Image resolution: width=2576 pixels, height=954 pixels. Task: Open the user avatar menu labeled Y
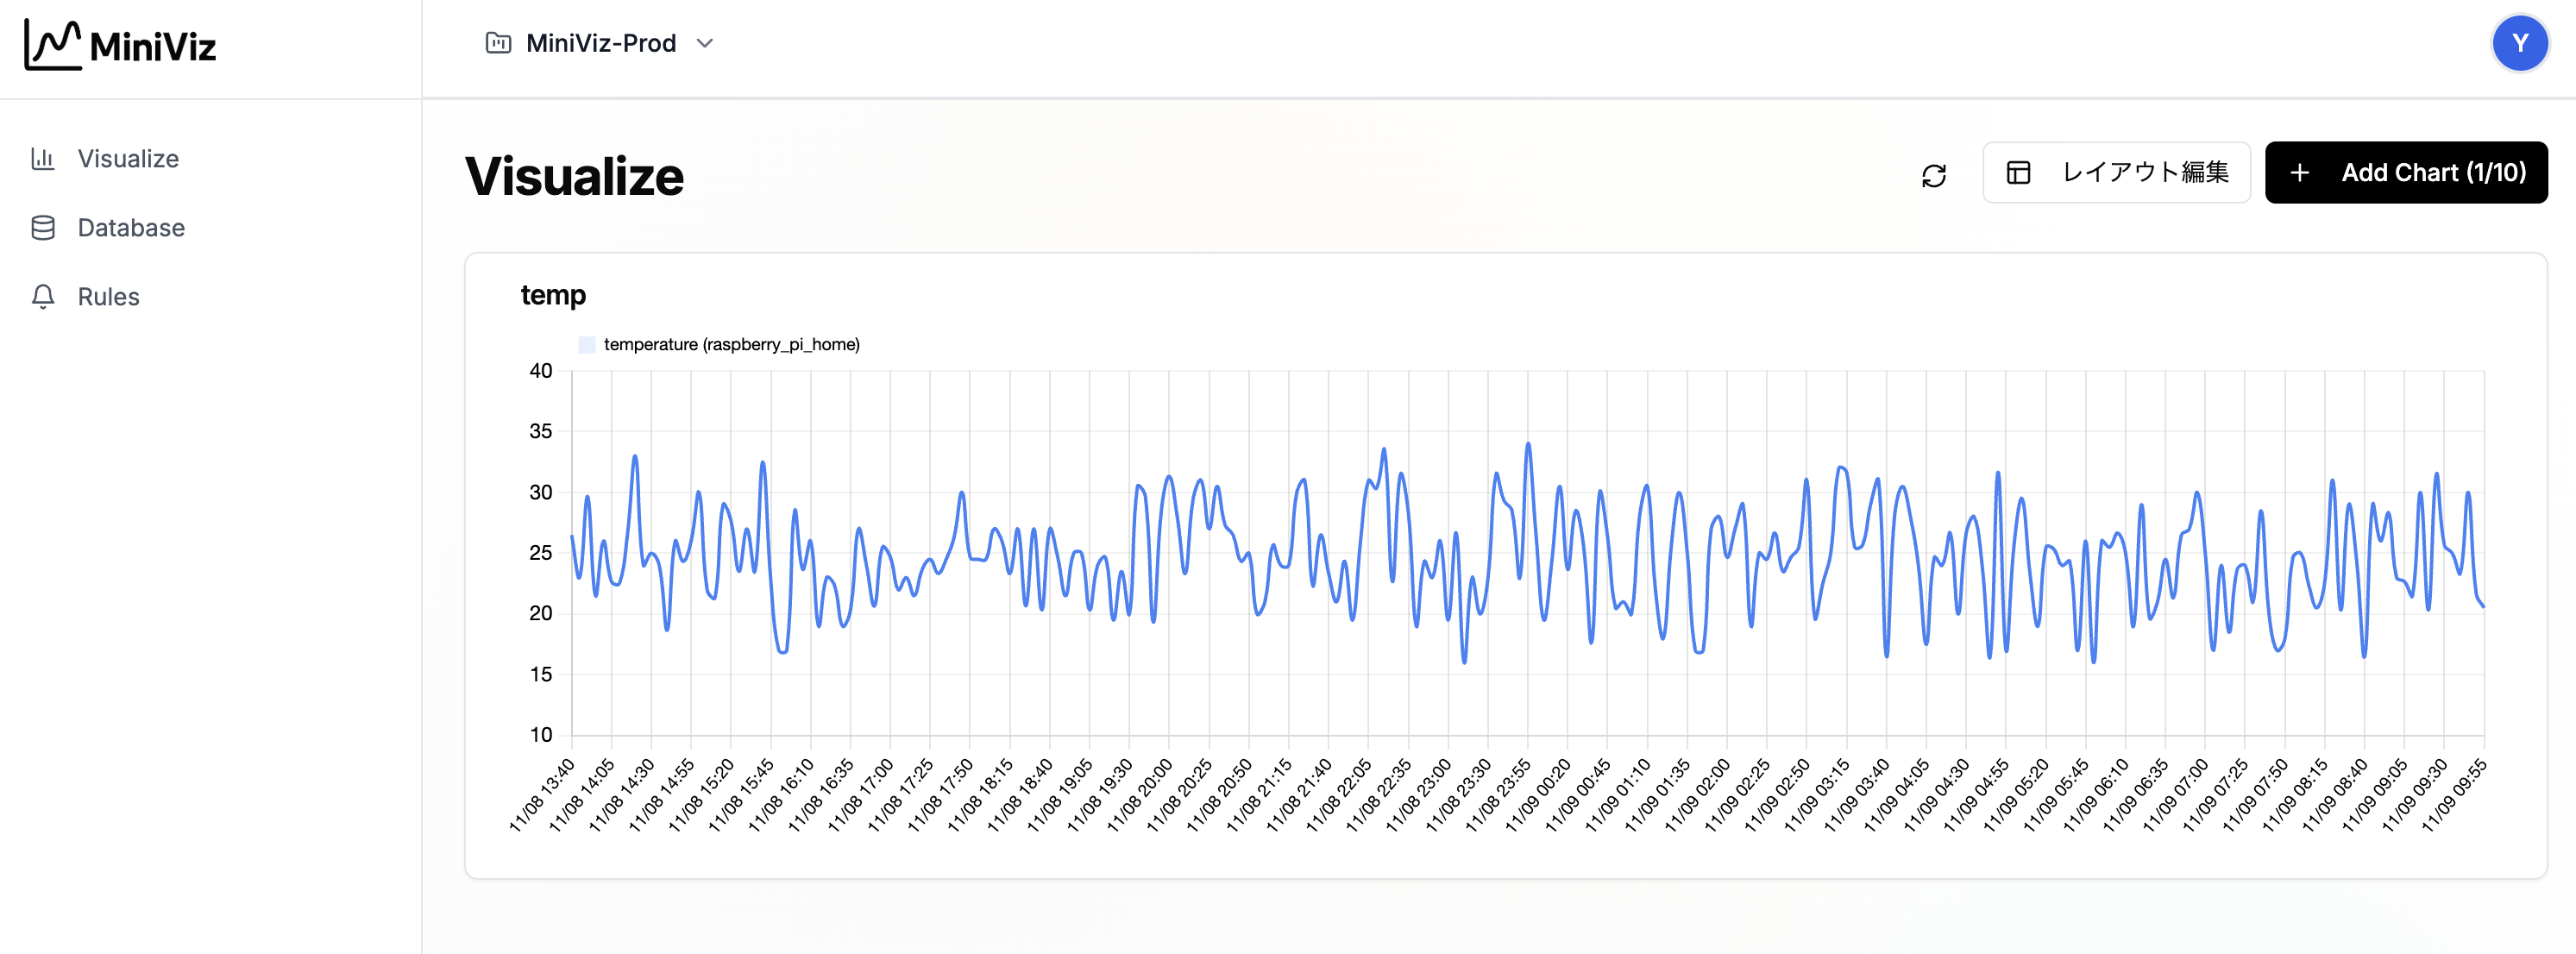[x=2521, y=43]
